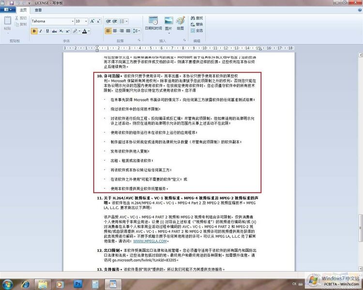Open the Customize Quick Access Toolbar arrow
This screenshot has height=290, width=363.
[x=30, y=3]
